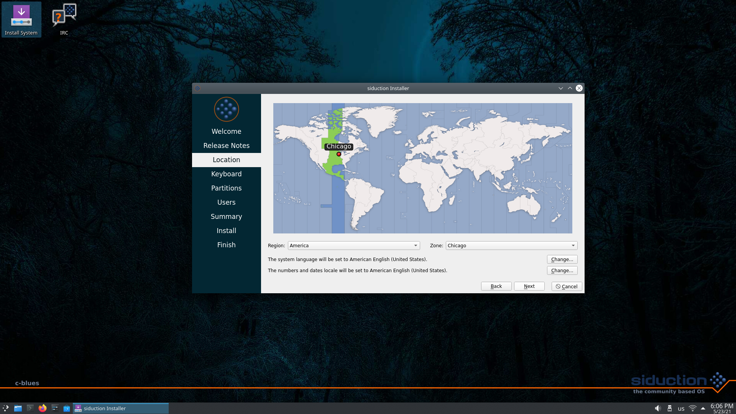Change the numbers and dates locale

[562, 271]
